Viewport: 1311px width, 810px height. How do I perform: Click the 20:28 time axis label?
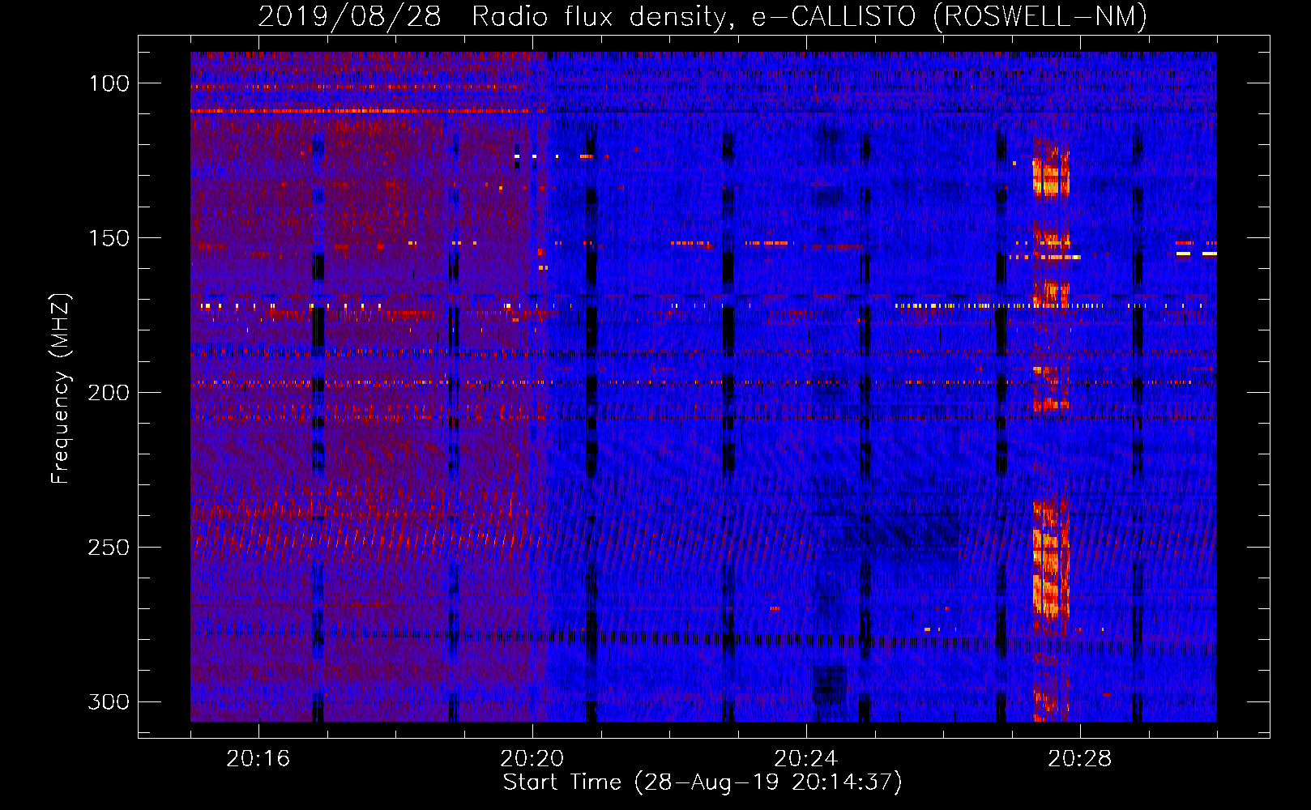(1079, 759)
